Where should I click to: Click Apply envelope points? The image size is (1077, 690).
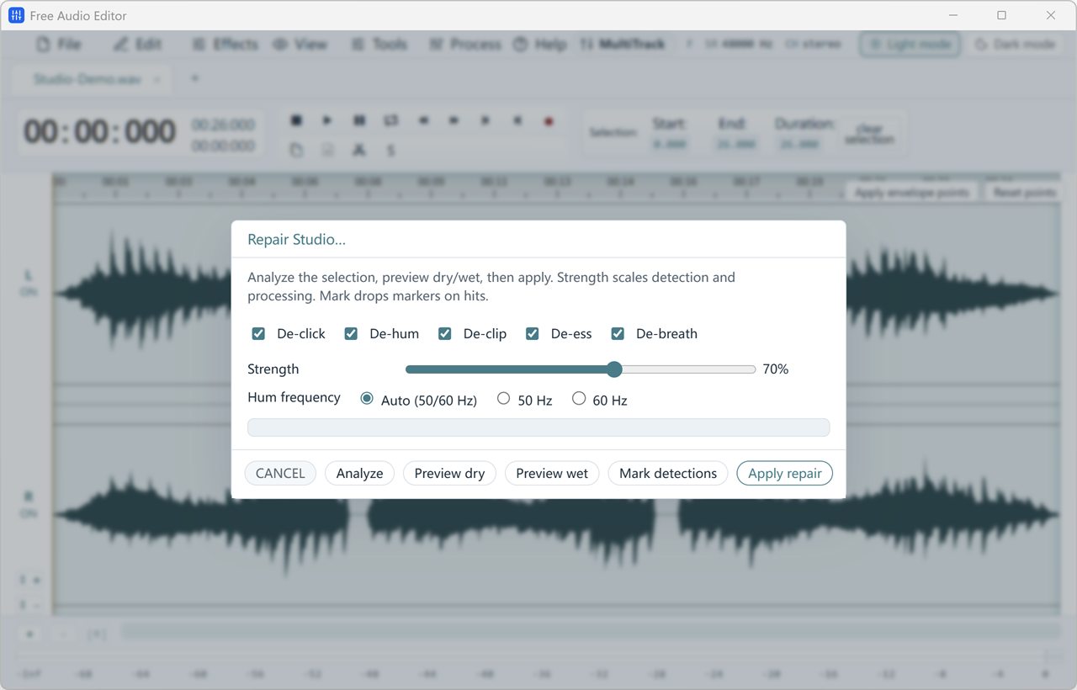click(912, 193)
